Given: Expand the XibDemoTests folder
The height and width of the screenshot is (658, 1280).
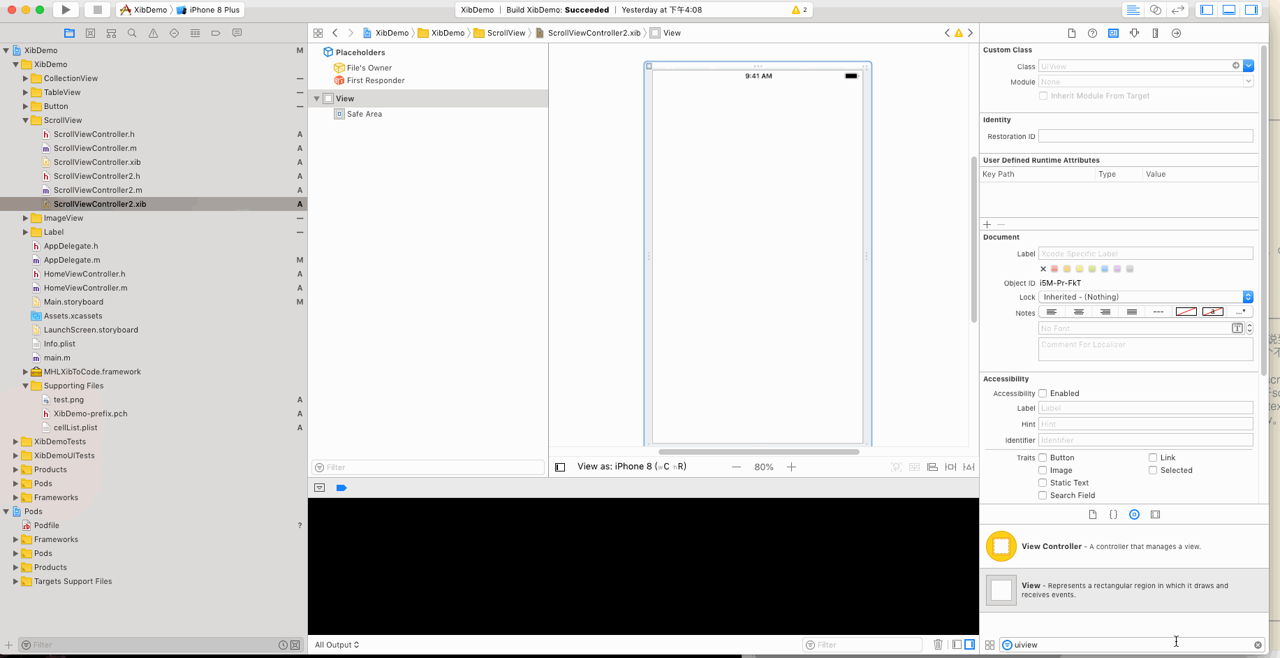Looking at the screenshot, I should click(x=15, y=441).
